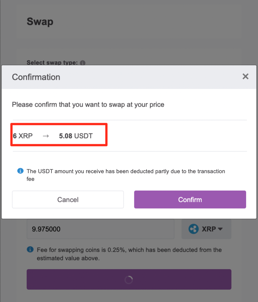Open the XRP currency dropdown
This screenshot has width=258, height=302.
(206, 229)
